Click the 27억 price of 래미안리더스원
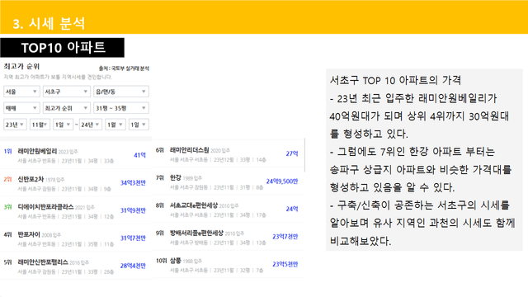Screen dimensions: 528x297 (x=292, y=153)
